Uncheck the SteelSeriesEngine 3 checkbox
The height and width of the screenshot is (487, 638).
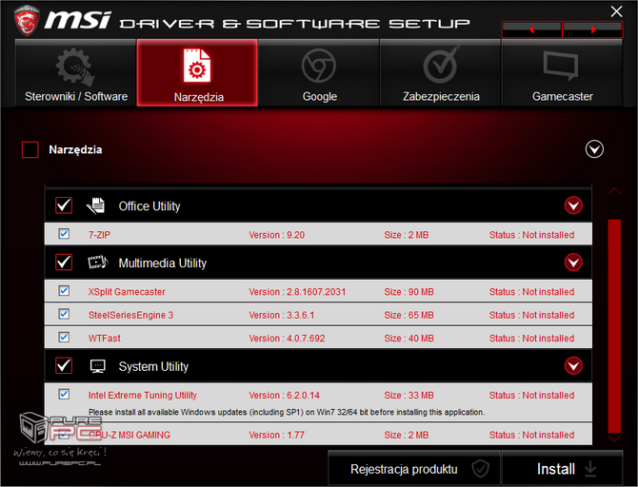[x=64, y=314]
